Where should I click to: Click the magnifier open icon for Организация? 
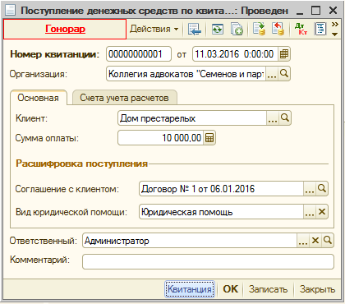(284, 74)
